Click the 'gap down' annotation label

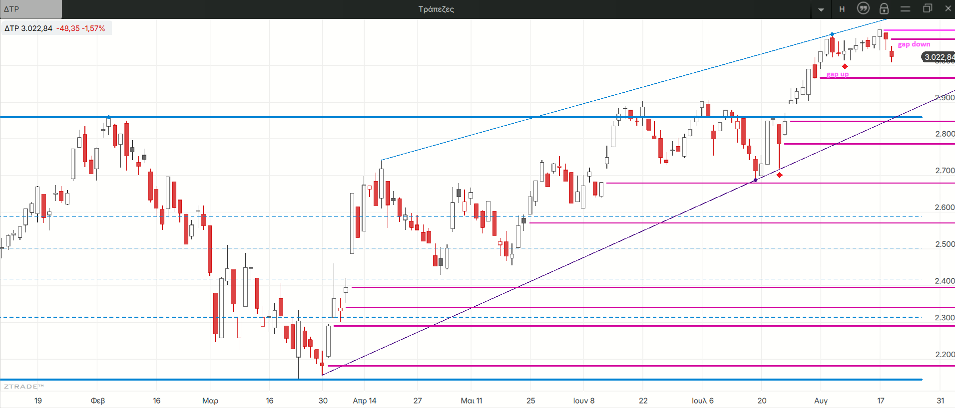tap(914, 44)
